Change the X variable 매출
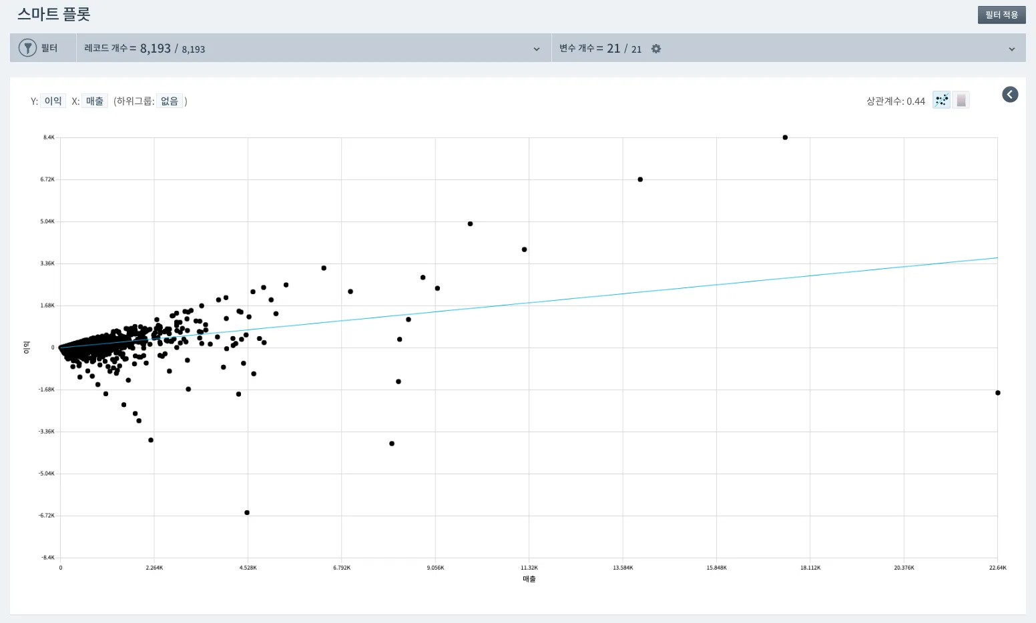 tap(95, 101)
